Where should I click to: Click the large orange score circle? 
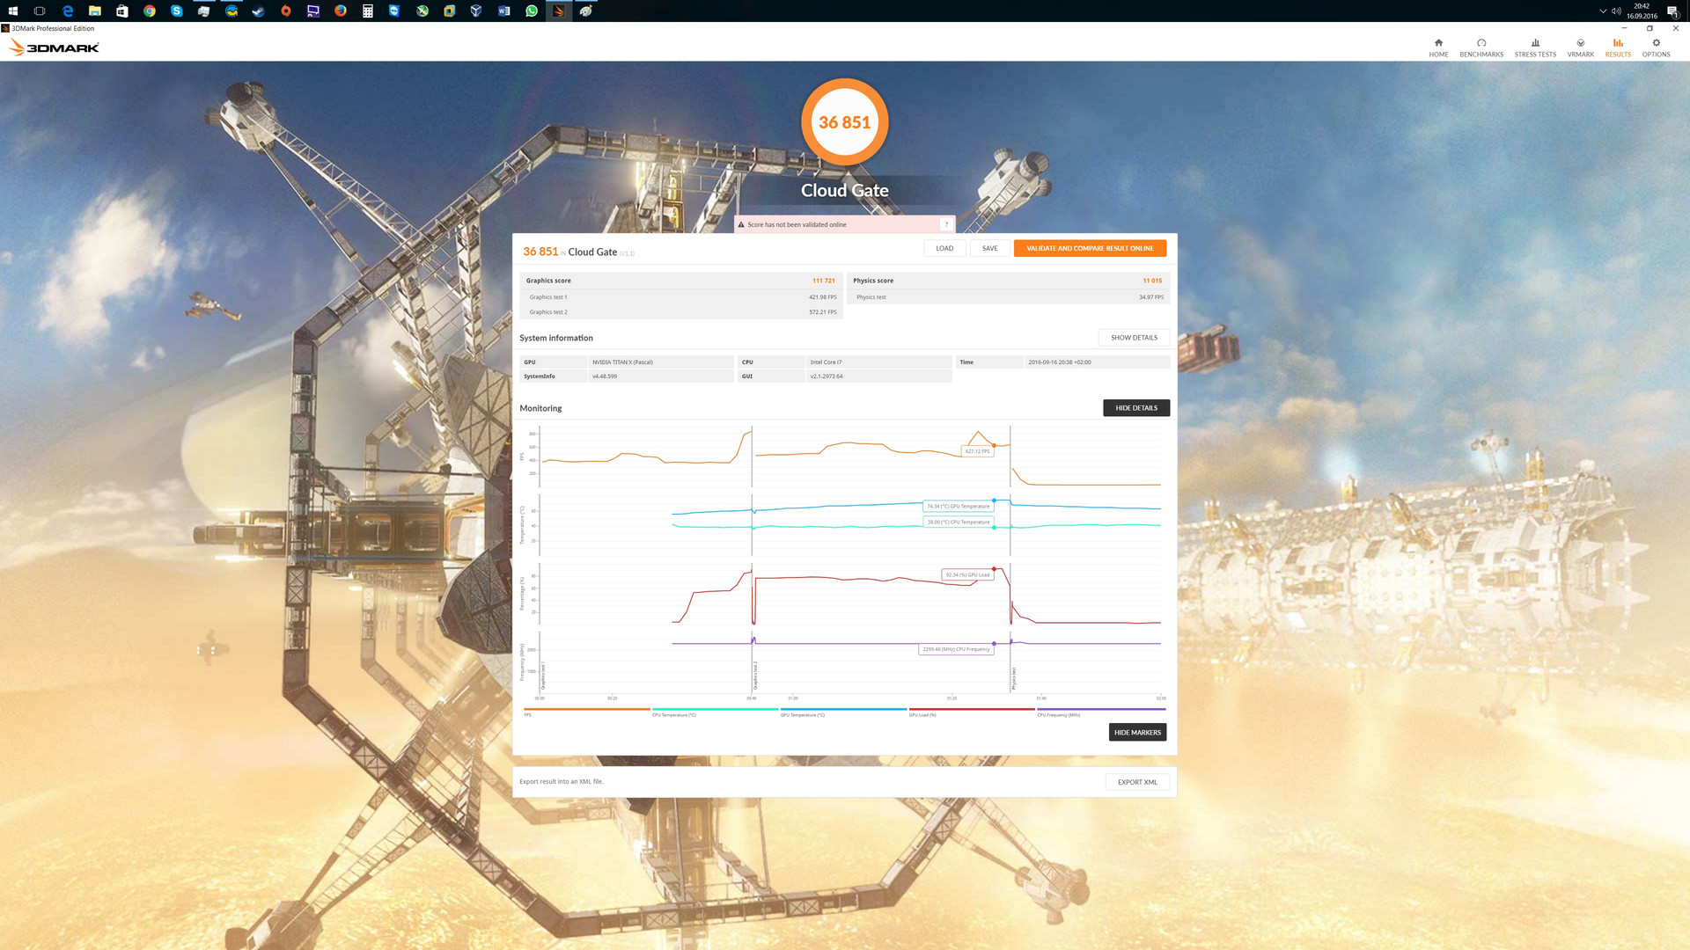pyautogui.click(x=844, y=122)
